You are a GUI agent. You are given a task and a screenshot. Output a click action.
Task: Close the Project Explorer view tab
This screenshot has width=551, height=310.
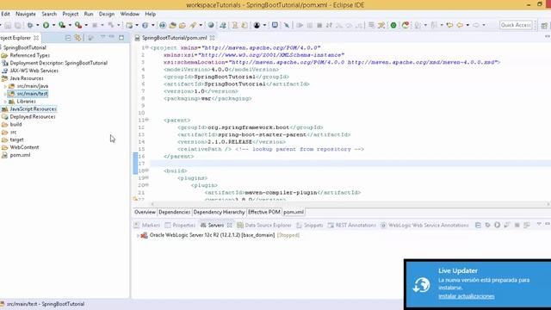(x=36, y=38)
